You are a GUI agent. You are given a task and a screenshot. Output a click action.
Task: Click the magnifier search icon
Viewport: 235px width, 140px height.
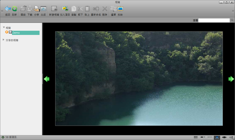coord(232,21)
